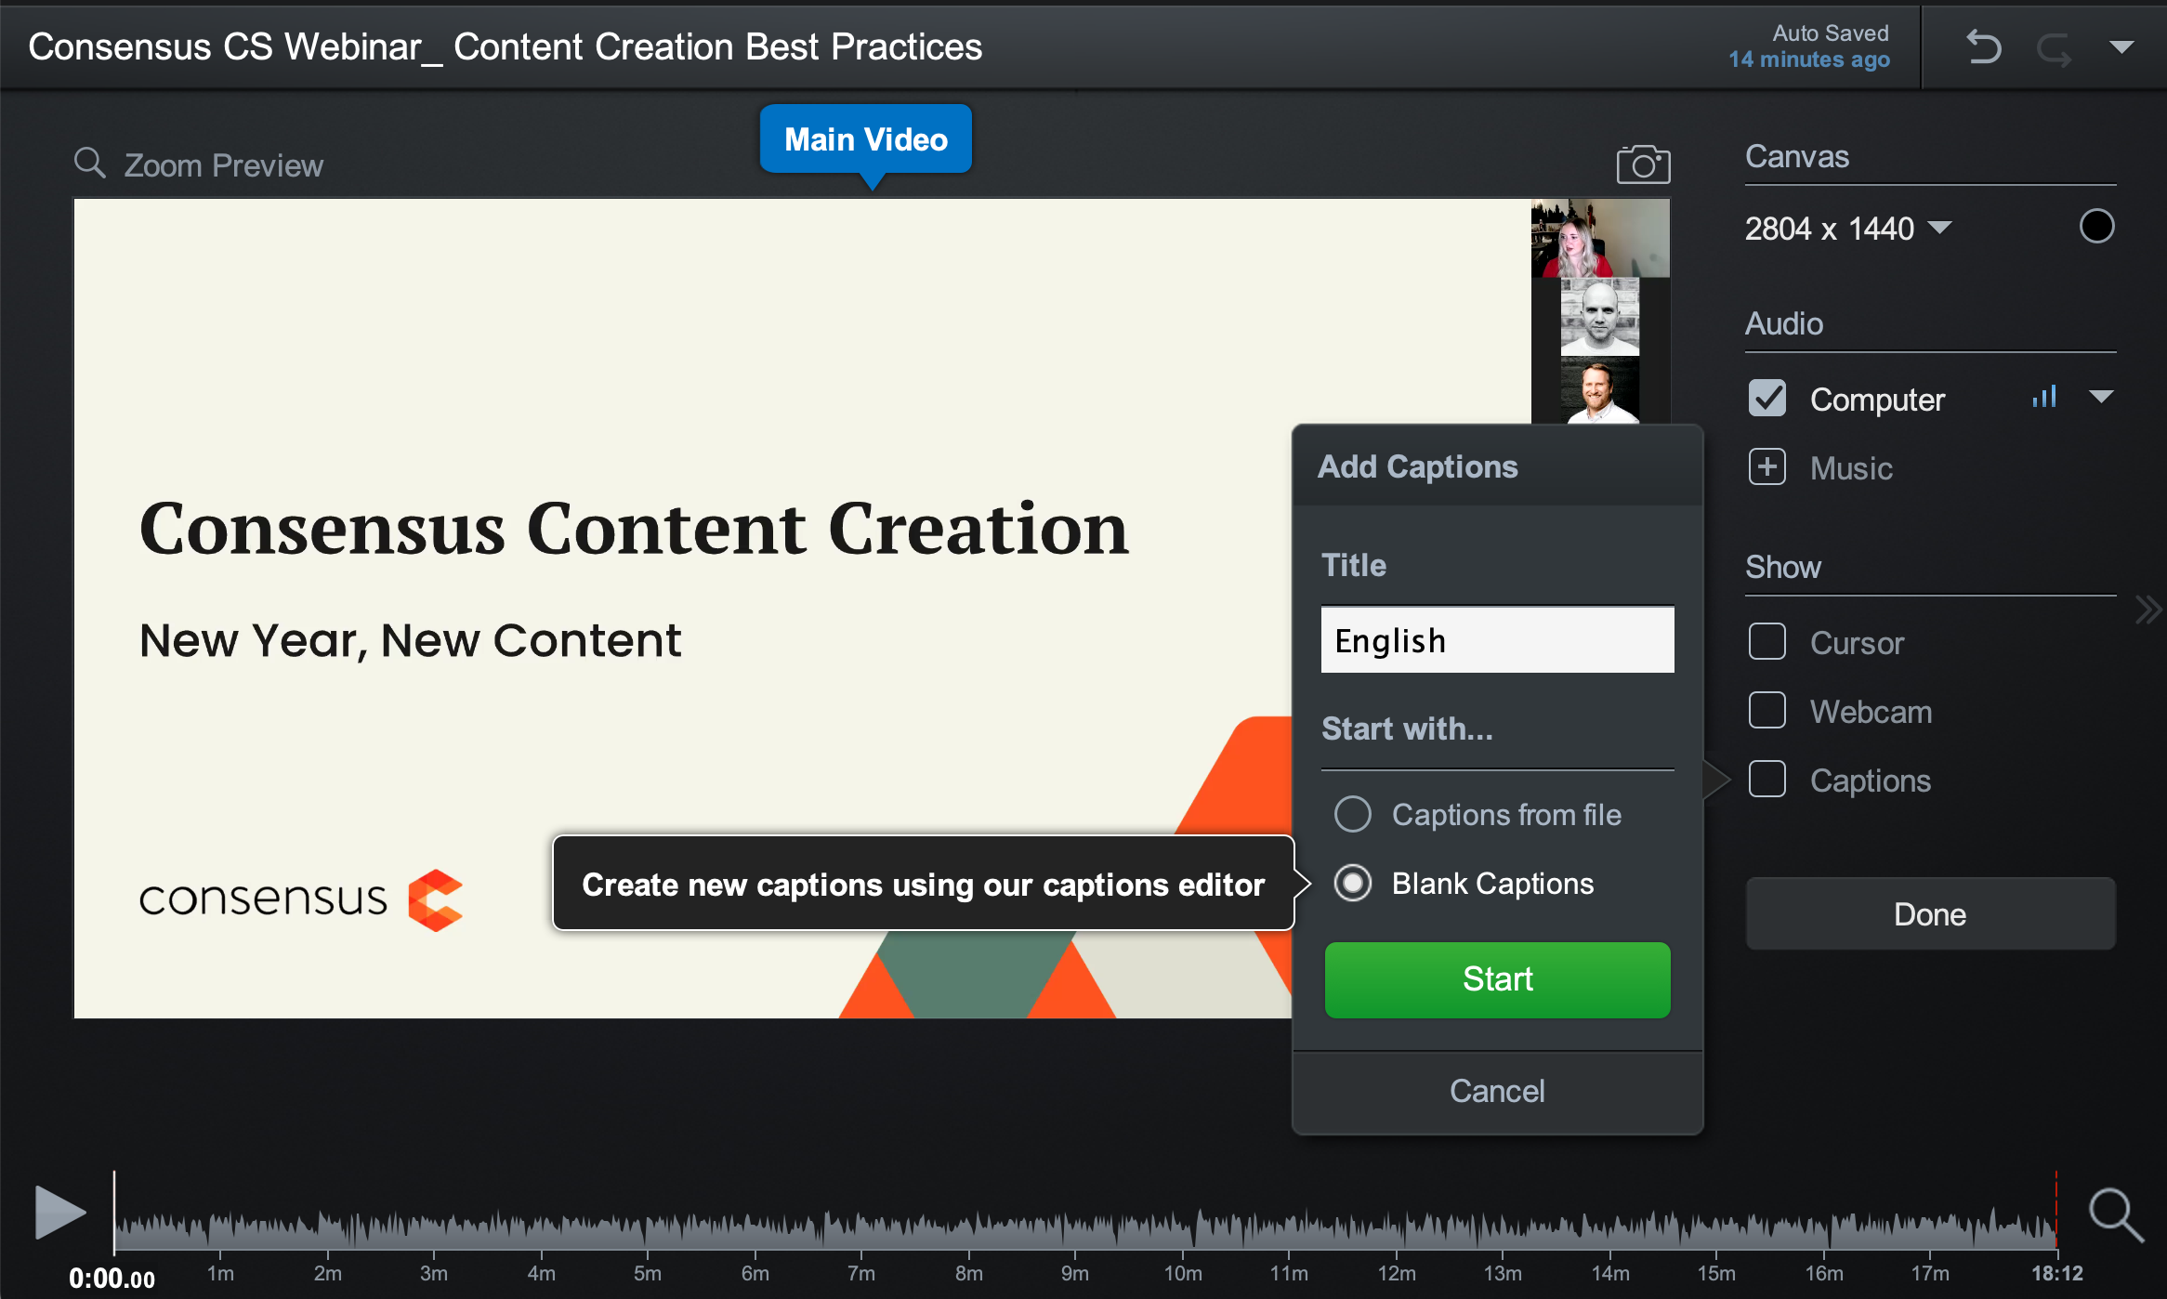The width and height of the screenshot is (2167, 1299).
Task: Open the history dropdown arrow beside redo
Action: 2121,46
